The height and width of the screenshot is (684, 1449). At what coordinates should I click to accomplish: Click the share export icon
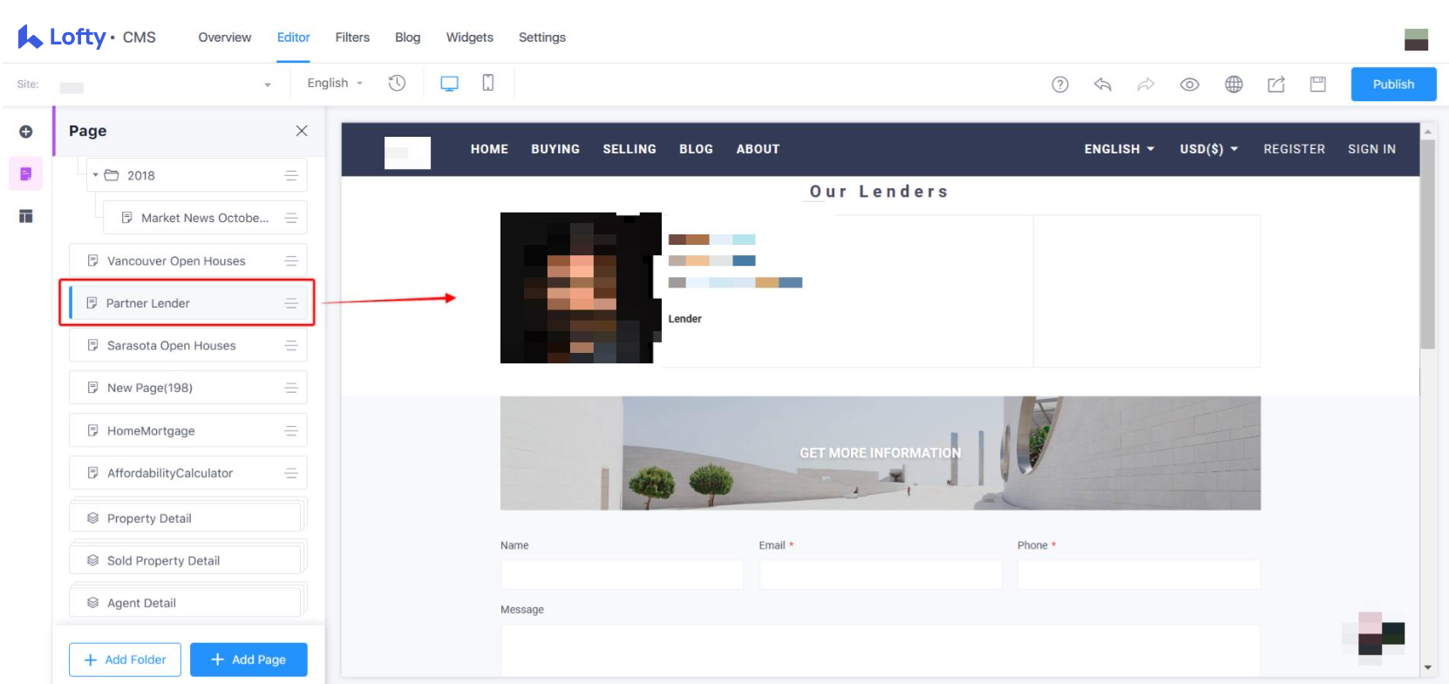tap(1276, 85)
